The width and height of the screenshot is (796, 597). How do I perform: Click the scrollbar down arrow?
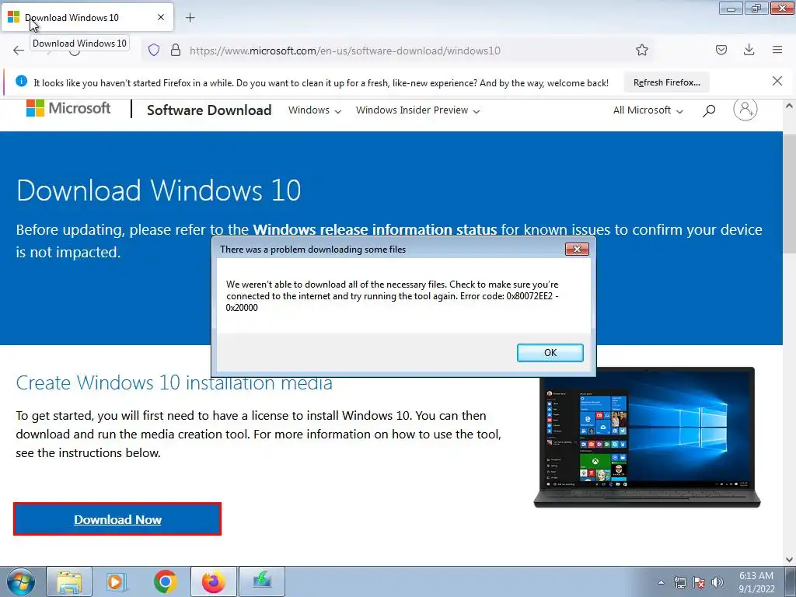pyautogui.click(x=789, y=560)
